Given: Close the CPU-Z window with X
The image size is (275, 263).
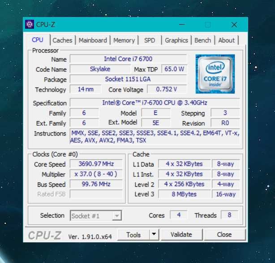Looking at the screenshot, I should click(234, 25).
